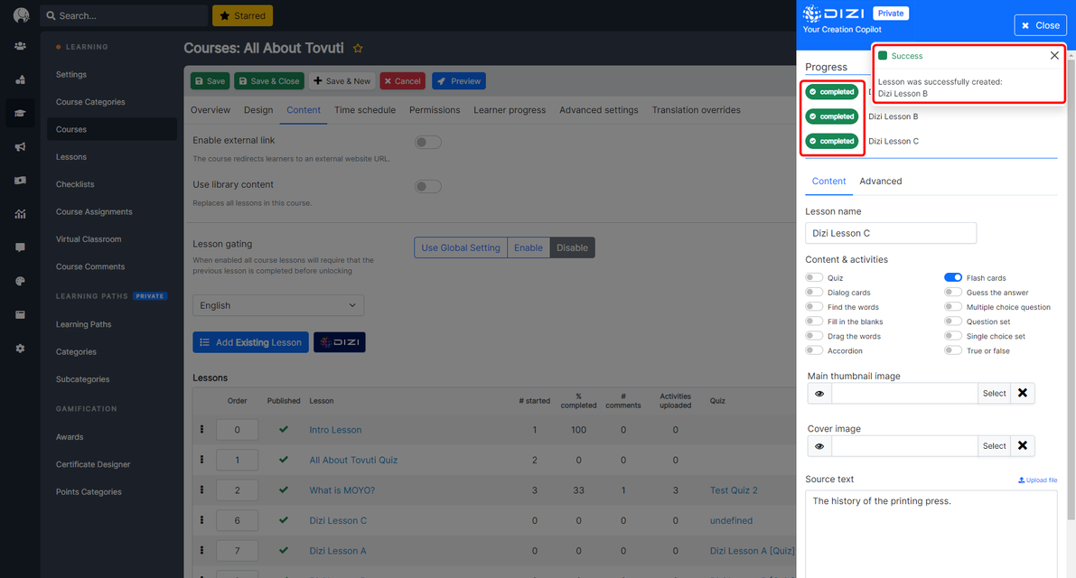The image size is (1076, 578).
Task: Open the Upload file link
Action: (1037, 480)
